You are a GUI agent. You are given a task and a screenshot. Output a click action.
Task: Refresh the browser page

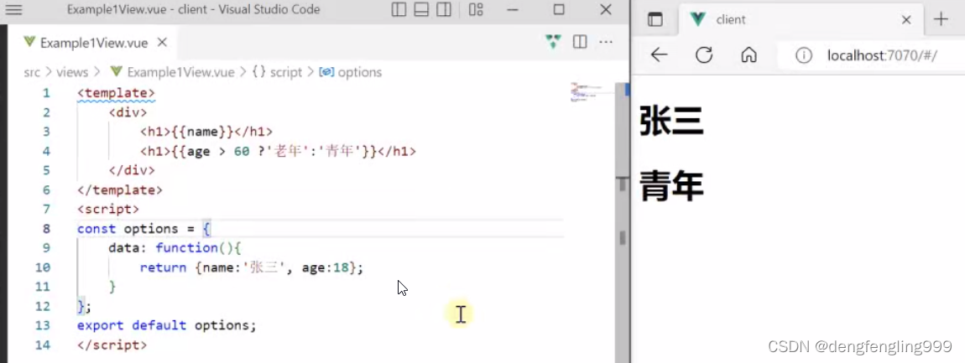pos(704,55)
